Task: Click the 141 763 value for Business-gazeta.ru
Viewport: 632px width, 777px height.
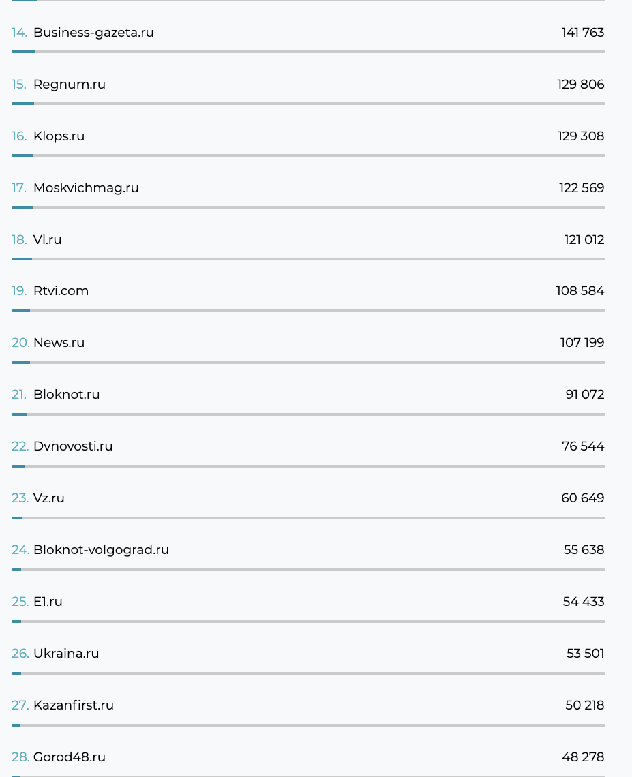Action: [x=583, y=33]
